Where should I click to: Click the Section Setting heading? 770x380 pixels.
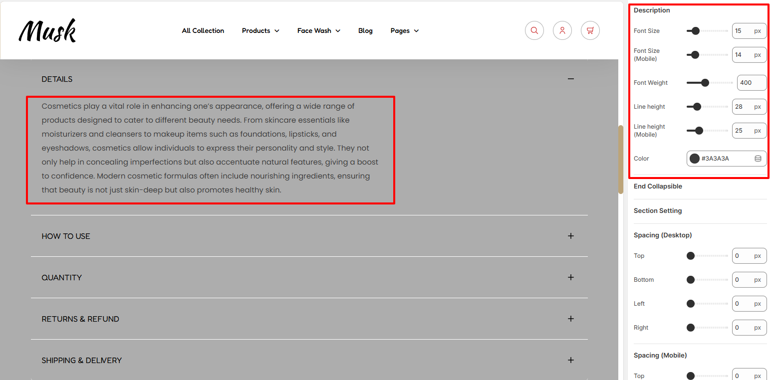point(658,211)
